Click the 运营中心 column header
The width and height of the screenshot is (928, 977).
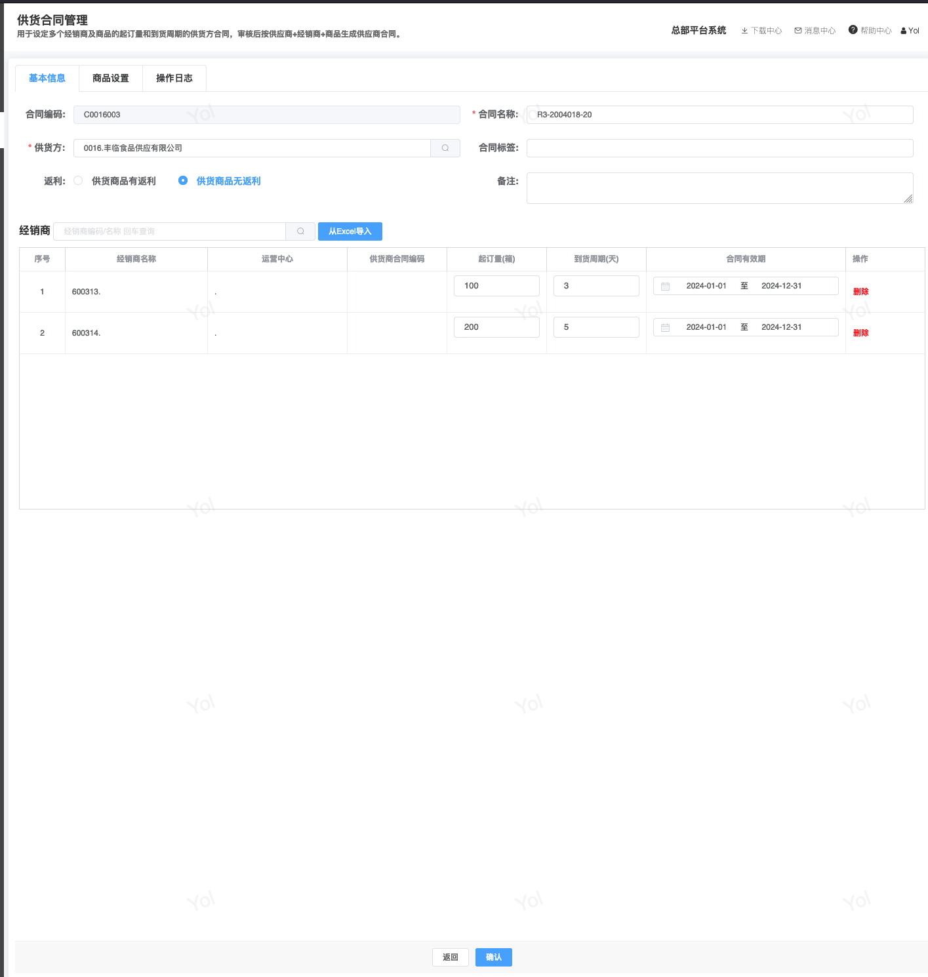click(x=277, y=259)
